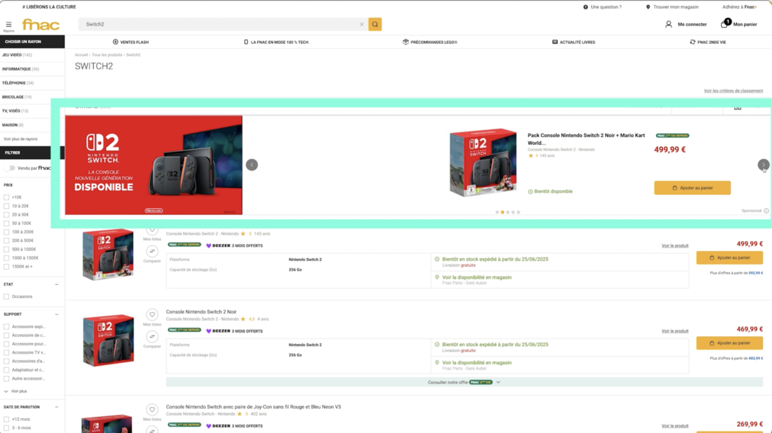The image size is (772, 433).
Task: Expand Consulter notre offre 2nde vie
Action: pyautogui.click(x=464, y=382)
